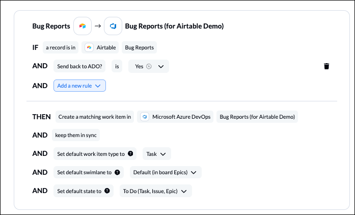355x215 pixels.
Task: Click the 'Bug Reports (for Airtable Demo)' chip in the THEN row
Action: [x=257, y=117]
